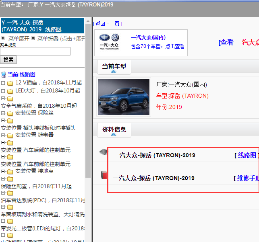This screenshot has height=242, width=259.
Task: Click the wave icon under 当前车型
Action: pos(114,72)
